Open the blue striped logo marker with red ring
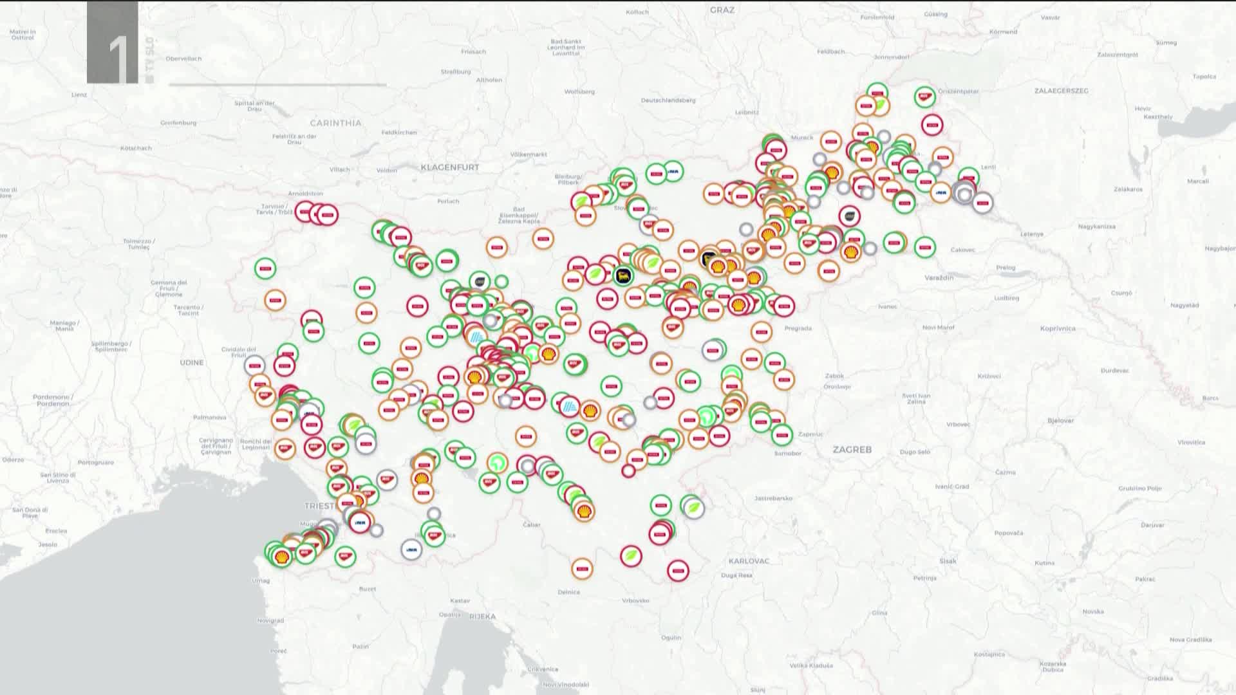The image size is (1236, 695). 569,407
